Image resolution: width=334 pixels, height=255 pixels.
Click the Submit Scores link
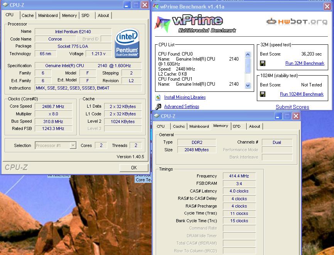292,107
